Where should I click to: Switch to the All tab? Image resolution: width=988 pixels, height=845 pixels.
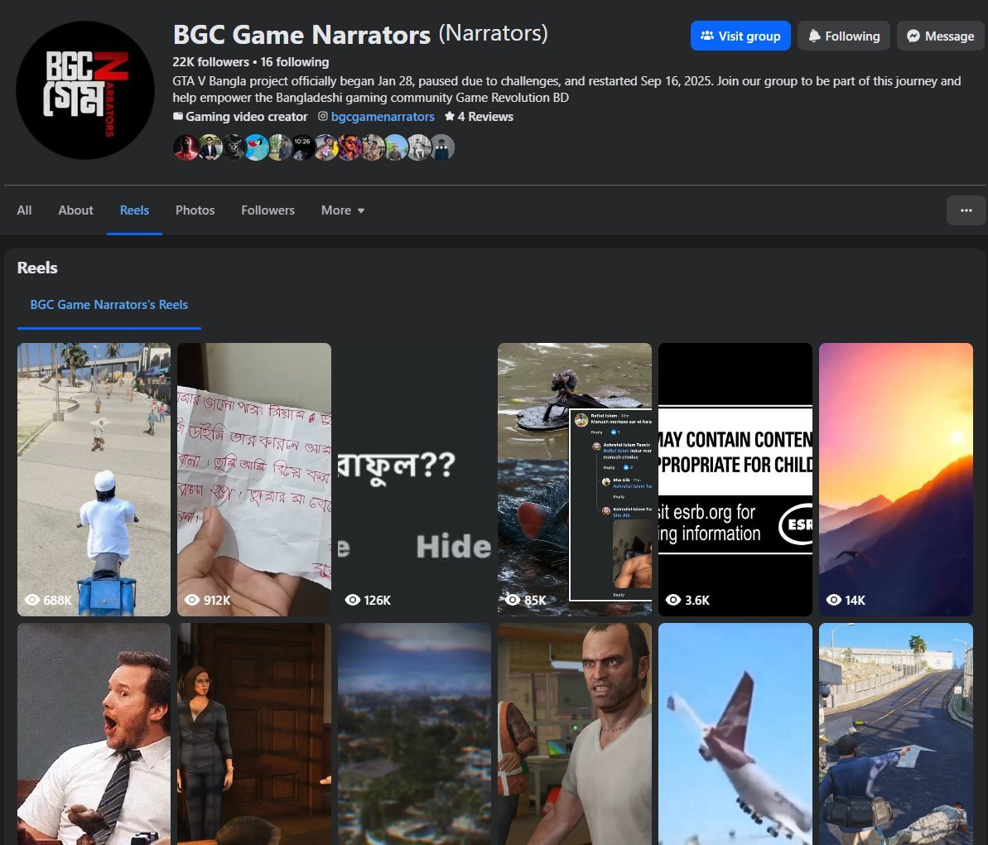[24, 210]
